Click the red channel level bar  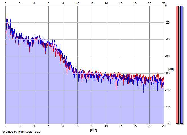click(177, 65)
